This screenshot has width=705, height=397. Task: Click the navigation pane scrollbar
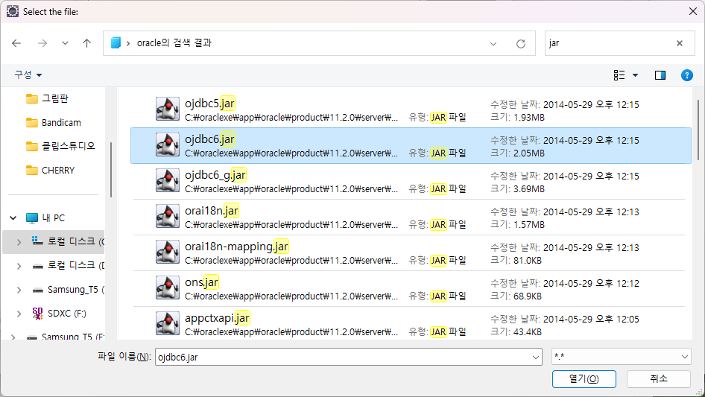(x=110, y=170)
